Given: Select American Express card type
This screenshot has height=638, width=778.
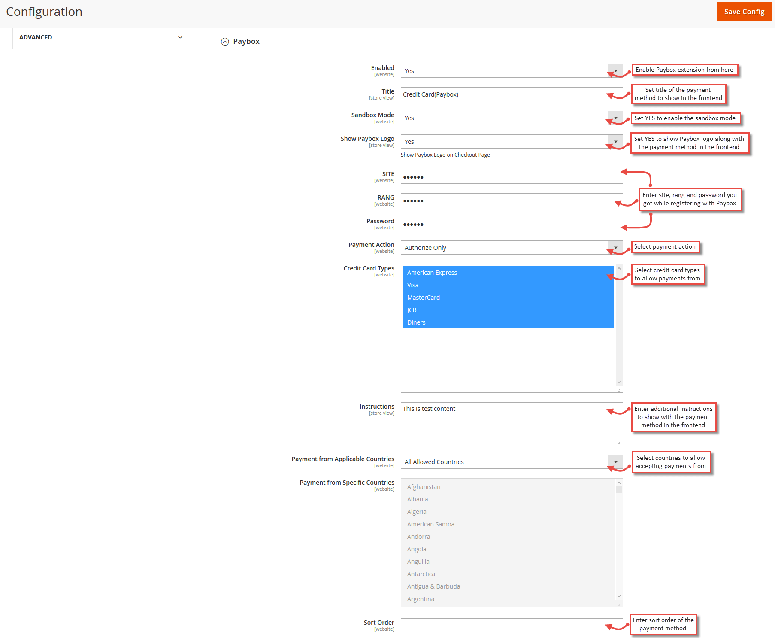Looking at the screenshot, I should [508, 273].
